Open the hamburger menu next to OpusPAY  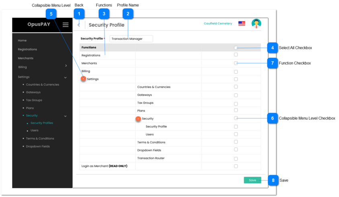65,25
